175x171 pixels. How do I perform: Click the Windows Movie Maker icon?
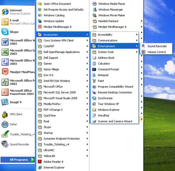[94, 15]
